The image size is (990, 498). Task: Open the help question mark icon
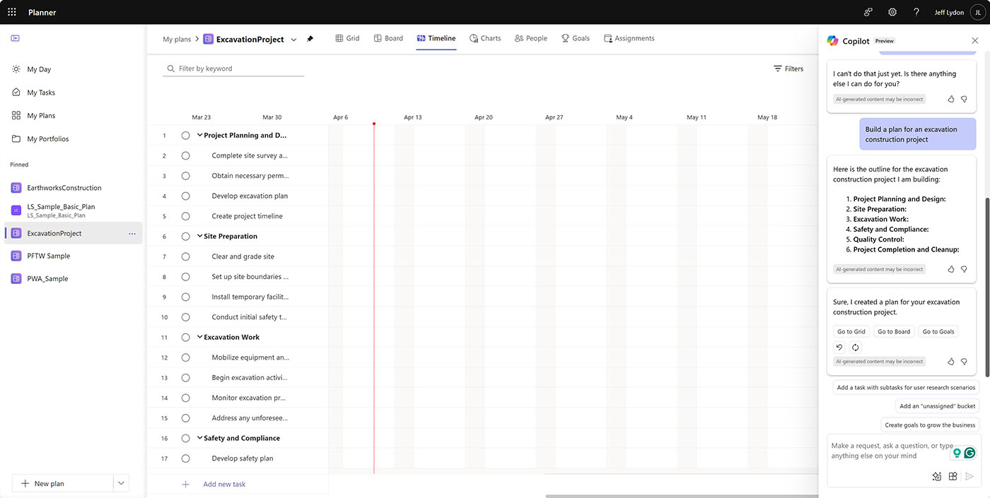point(916,12)
